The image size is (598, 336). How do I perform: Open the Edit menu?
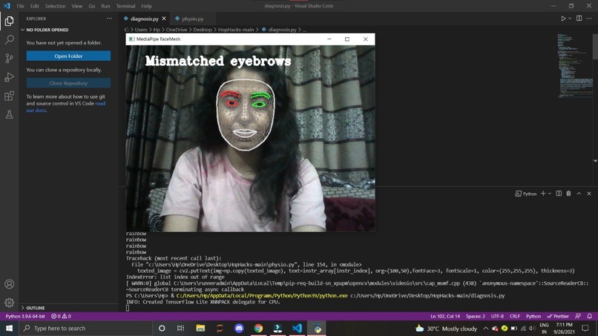[35, 6]
